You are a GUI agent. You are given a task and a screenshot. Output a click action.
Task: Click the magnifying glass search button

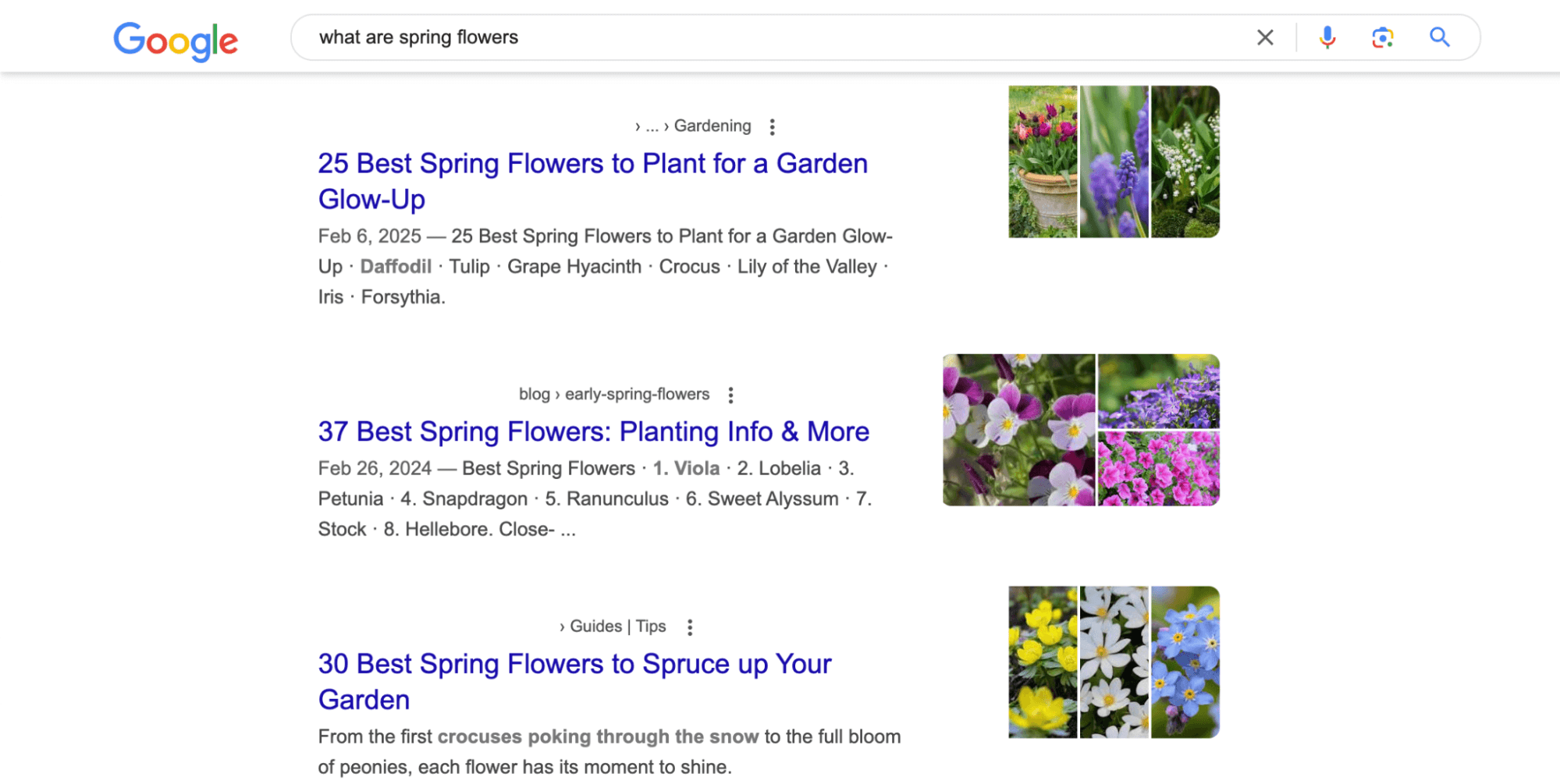1439,37
